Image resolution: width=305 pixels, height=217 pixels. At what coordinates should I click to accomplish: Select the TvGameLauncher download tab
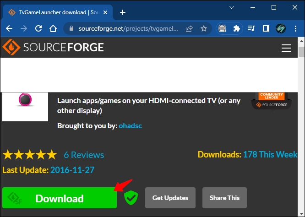[x=58, y=12]
